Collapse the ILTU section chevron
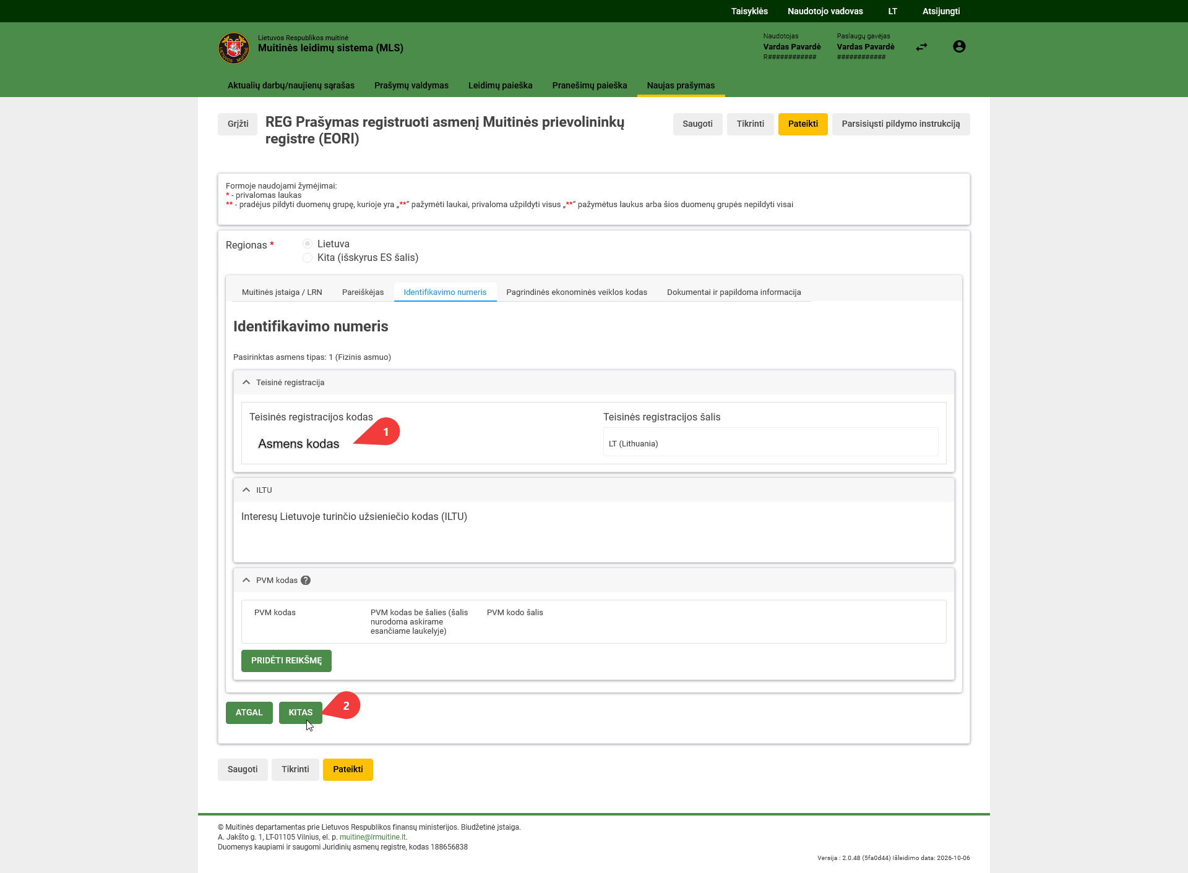 coord(246,490)
